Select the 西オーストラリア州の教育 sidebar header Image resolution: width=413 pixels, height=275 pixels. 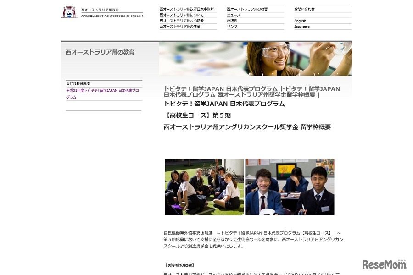coord(99,52)
